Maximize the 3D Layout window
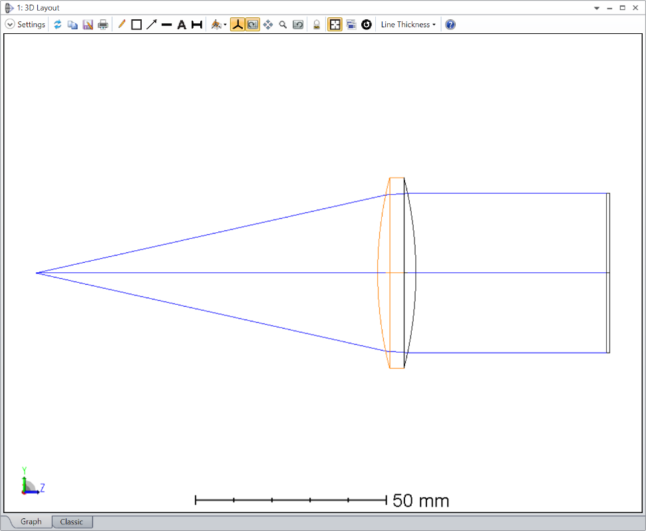Screen dimensions: 646x531 [x=623, y=8]
